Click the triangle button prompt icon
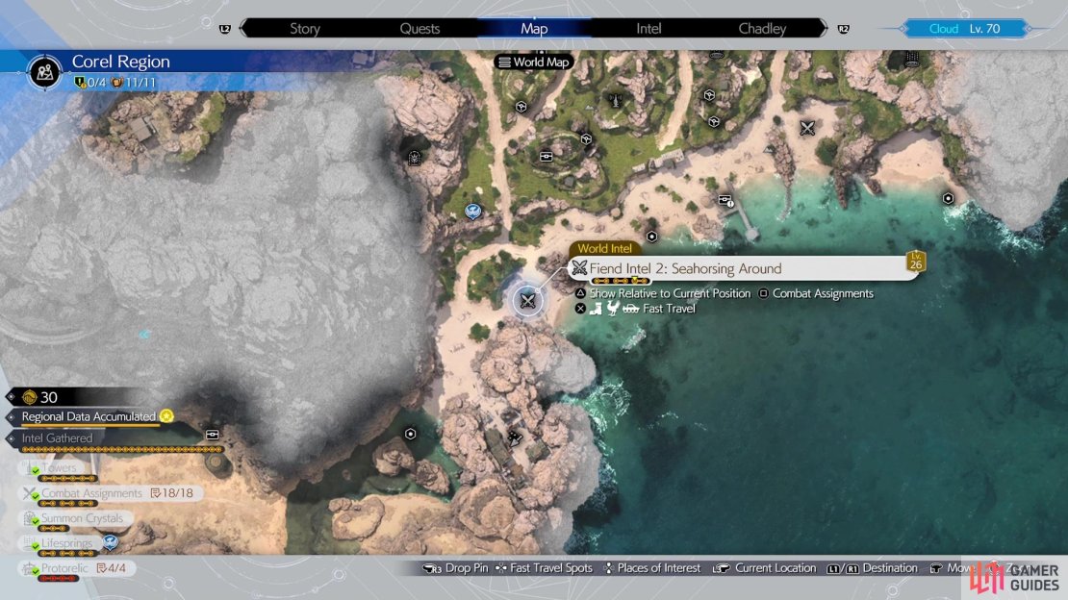This screenshot has width=1068, height=600. (580, 293)
